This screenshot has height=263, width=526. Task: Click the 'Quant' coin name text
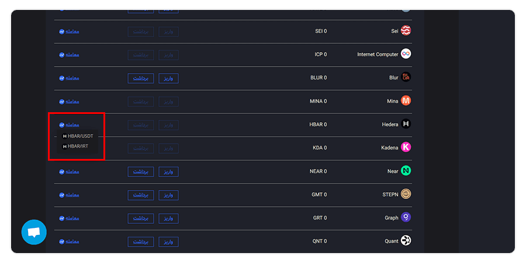point(392,241)
